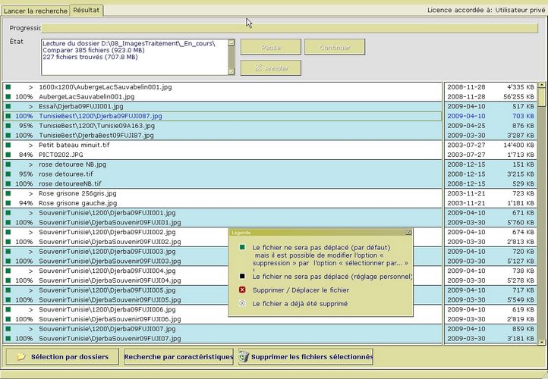Click green status square for AubergeLacSauvabelin001.jpg
Viewport: 548px width, 379px height.
[8, 97]
